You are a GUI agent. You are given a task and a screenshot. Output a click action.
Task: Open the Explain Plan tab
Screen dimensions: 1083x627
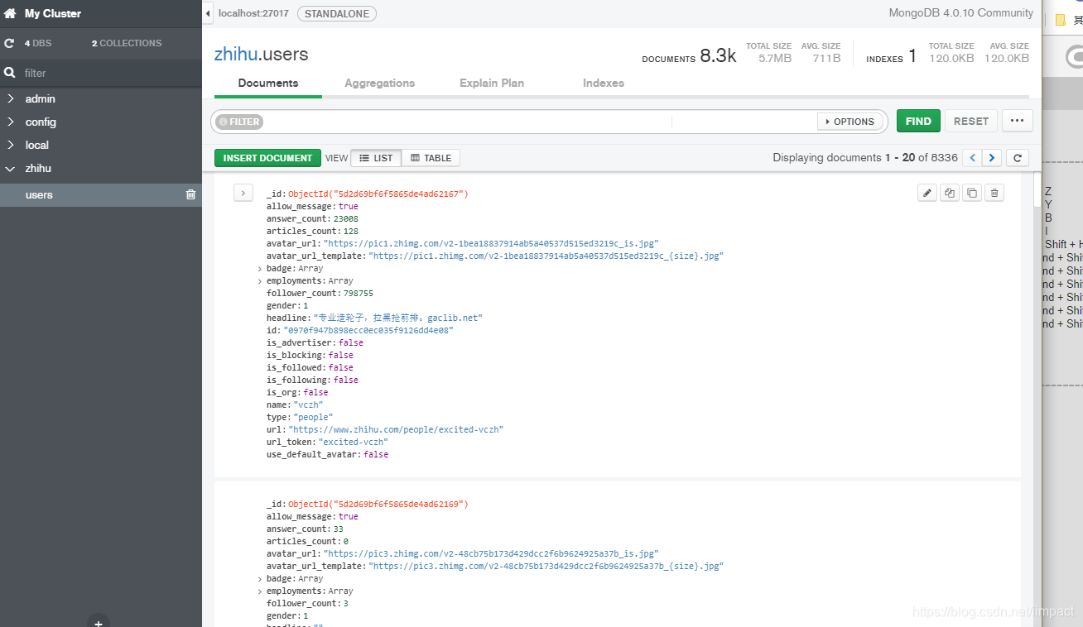tap(492, 84)
